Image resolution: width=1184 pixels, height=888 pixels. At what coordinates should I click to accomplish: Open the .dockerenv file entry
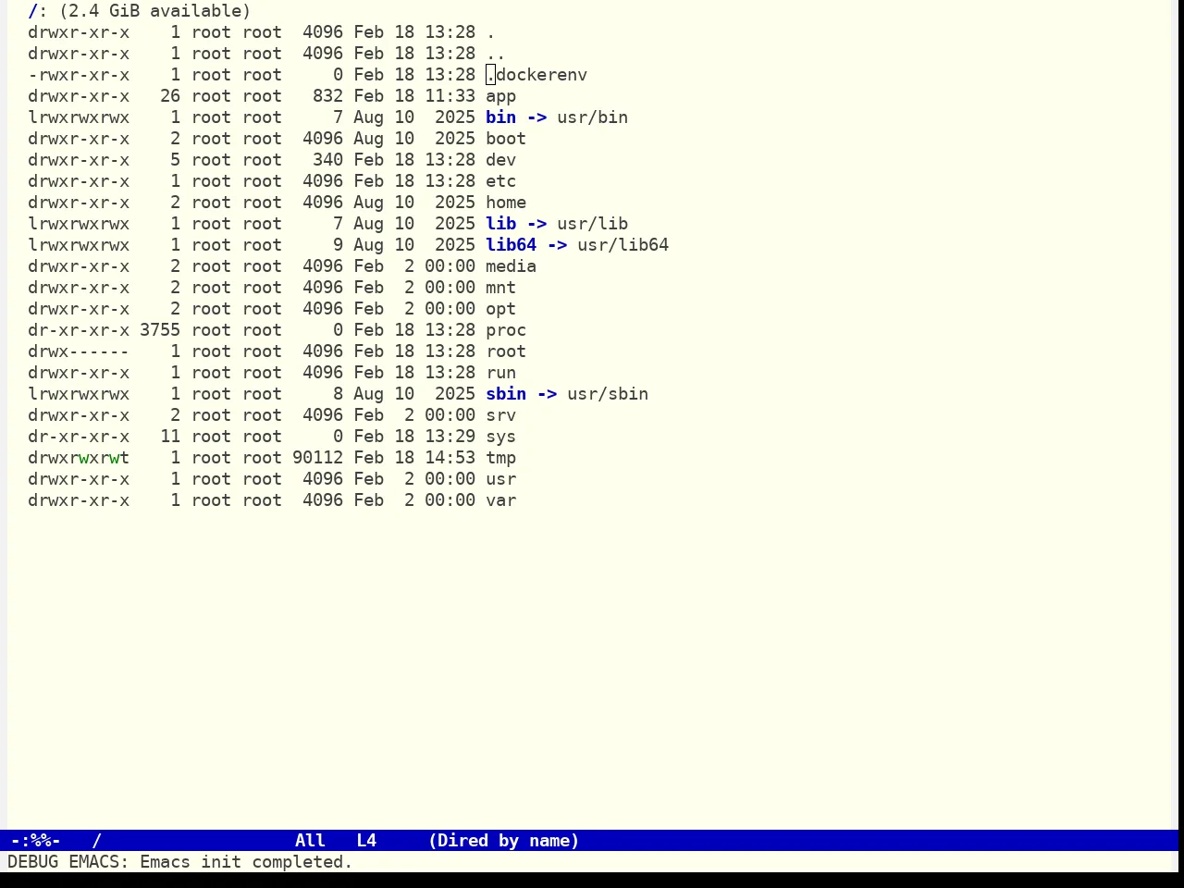tap(536, 75)
